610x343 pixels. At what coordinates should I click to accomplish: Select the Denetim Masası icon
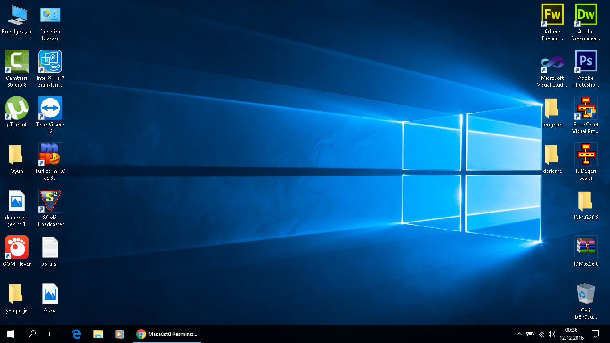pos(50,23)
